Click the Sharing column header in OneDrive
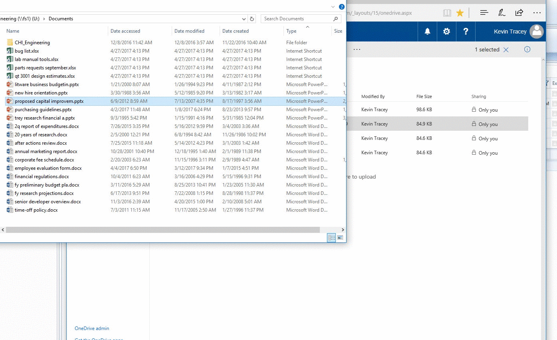Image resolution: width=557 pixels, height=340 pixels. 479,96
